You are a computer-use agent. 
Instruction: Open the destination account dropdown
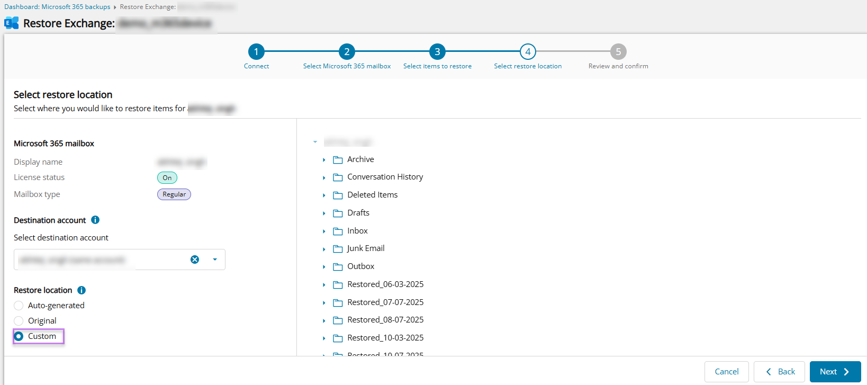pos(215,259)
